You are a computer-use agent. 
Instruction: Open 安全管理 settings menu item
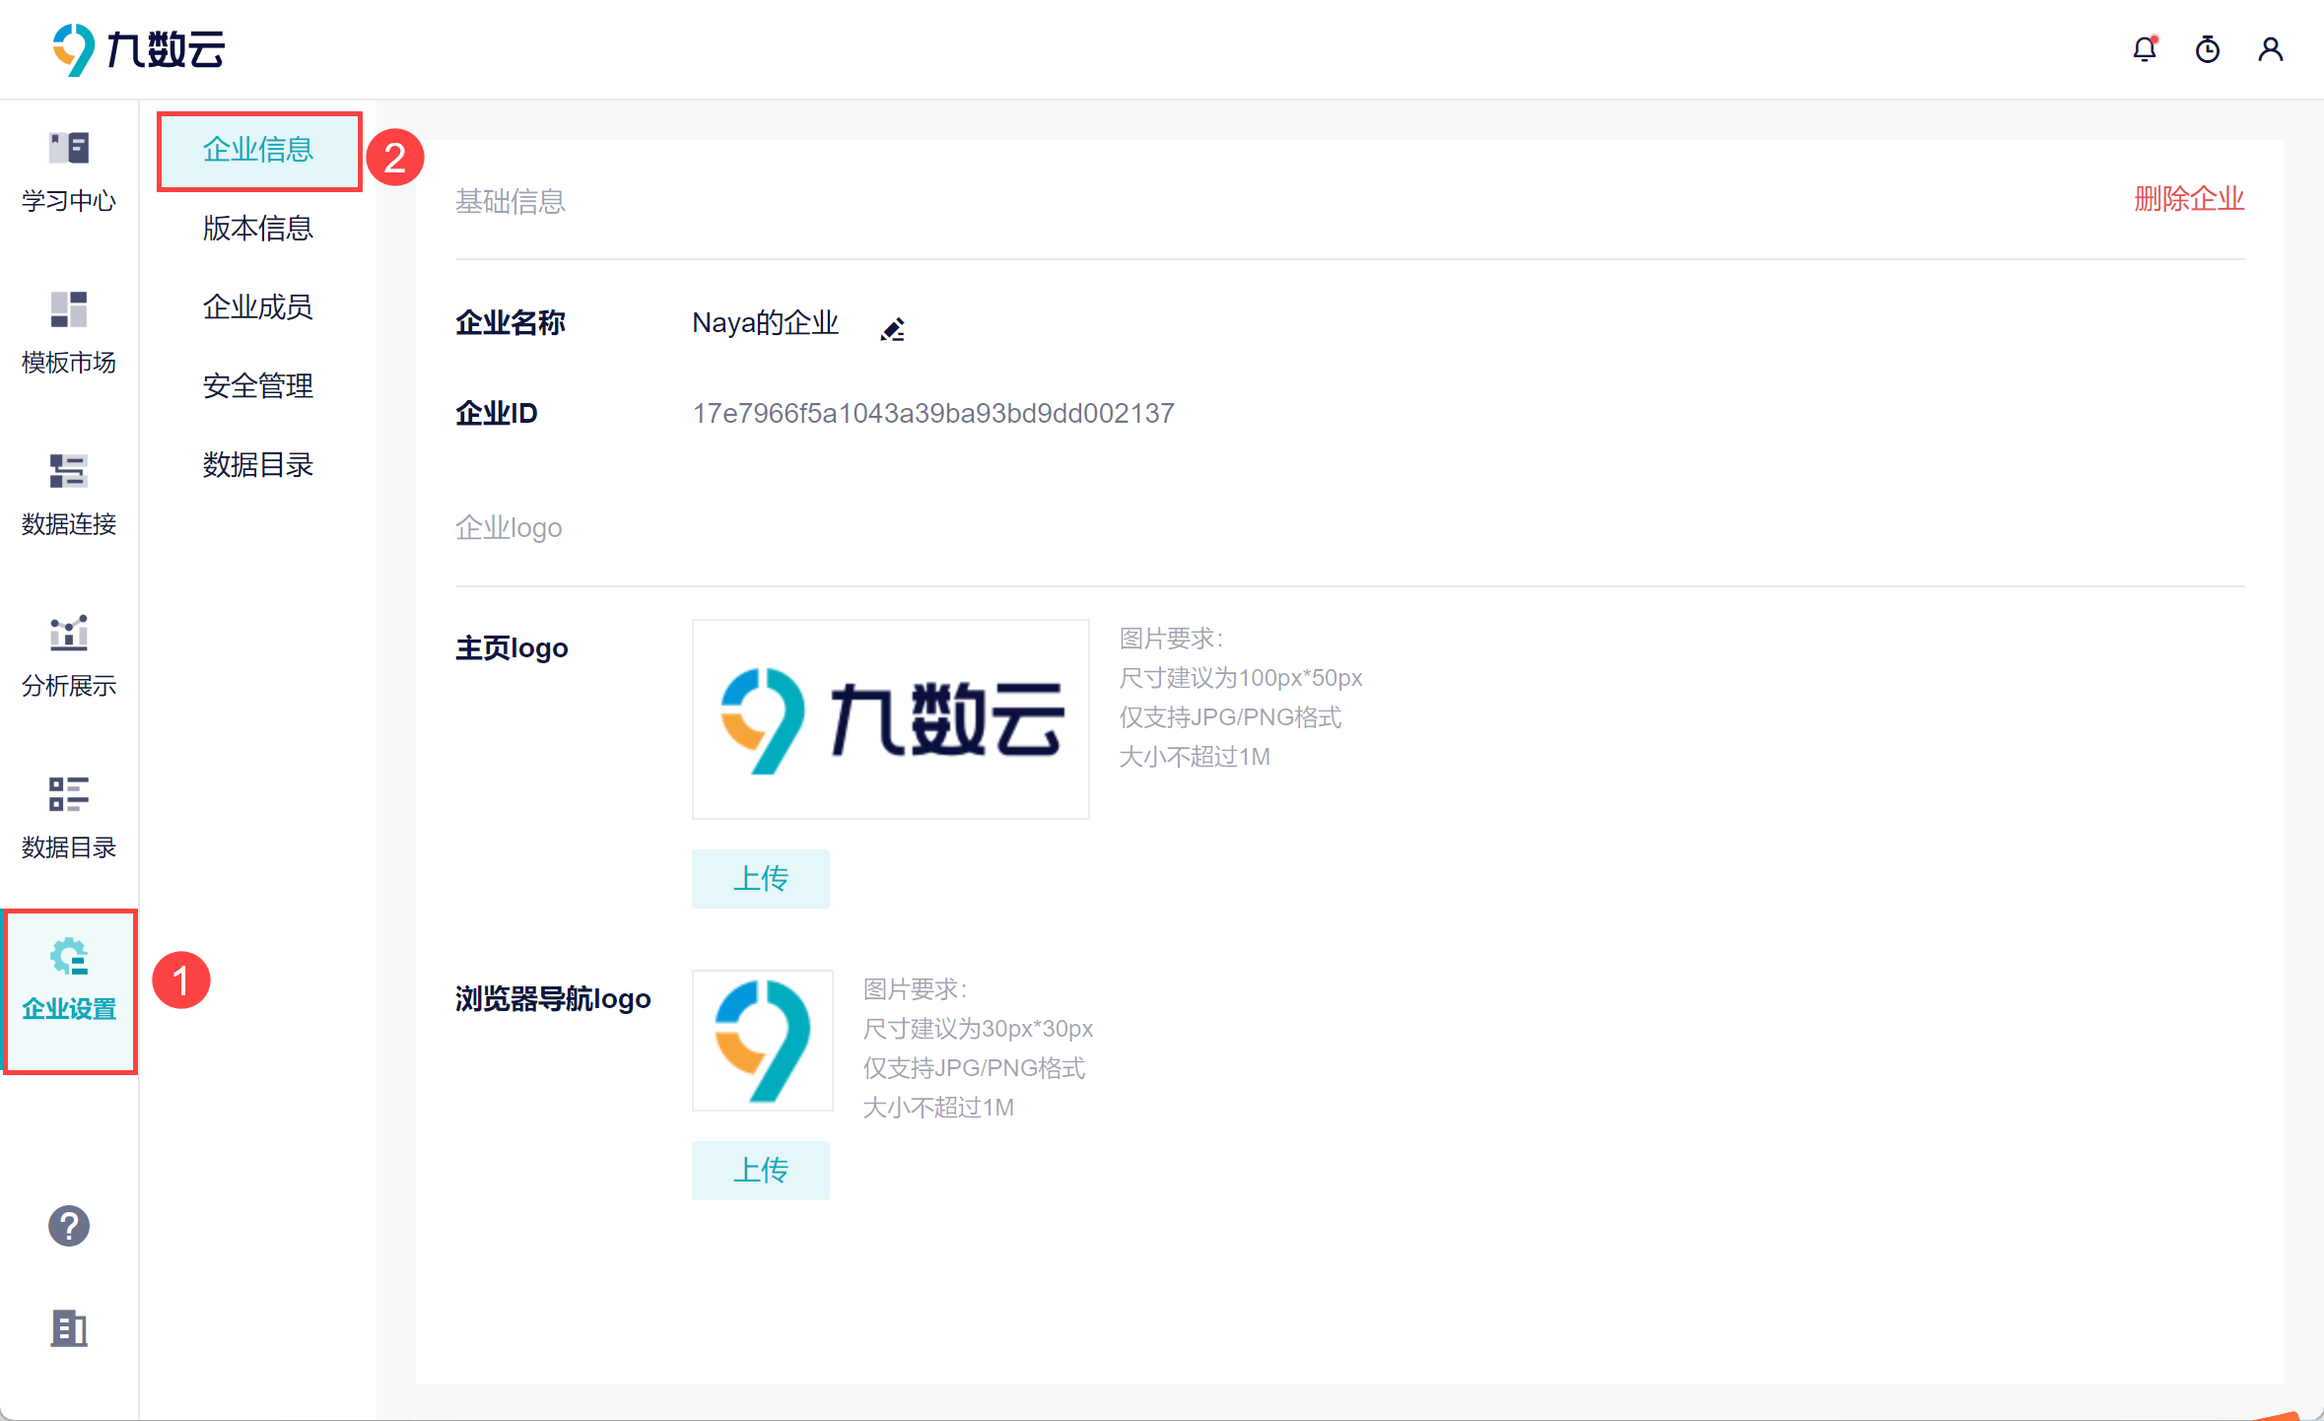coord(258,386)
